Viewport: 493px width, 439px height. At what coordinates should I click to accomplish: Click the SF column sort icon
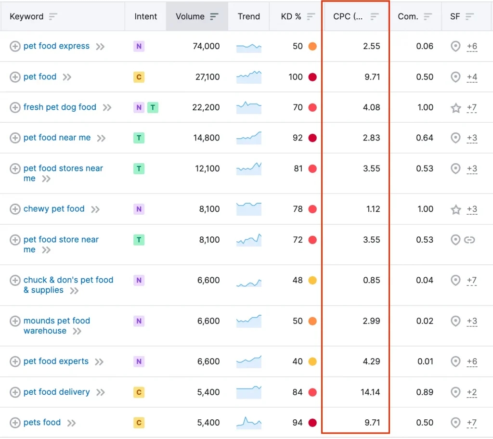[x=470, y=16]
